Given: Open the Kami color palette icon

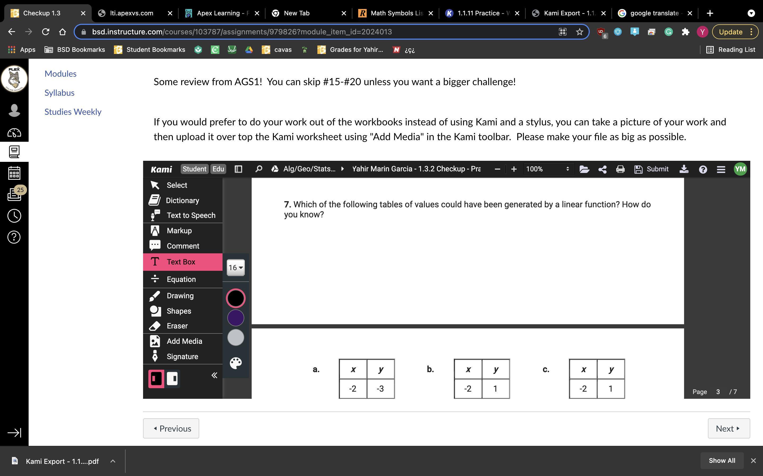Looking at the screenshot, I should click(236, 363).
